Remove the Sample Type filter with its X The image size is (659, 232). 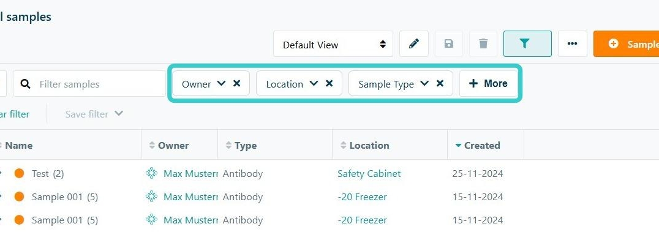tap(440, 83)
